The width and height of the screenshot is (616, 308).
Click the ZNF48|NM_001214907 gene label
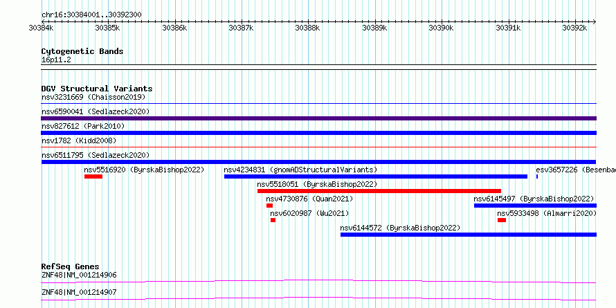click(79, 292)
